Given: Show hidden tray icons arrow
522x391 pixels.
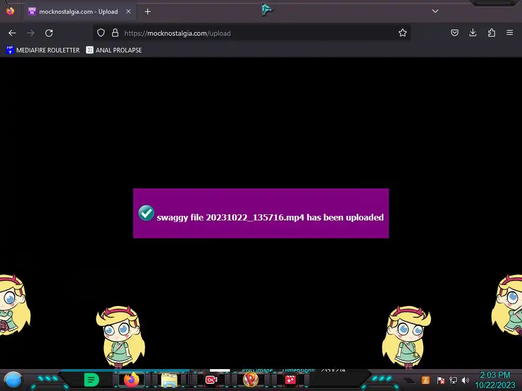Looking at the screenshot, I should coord(410,381).
